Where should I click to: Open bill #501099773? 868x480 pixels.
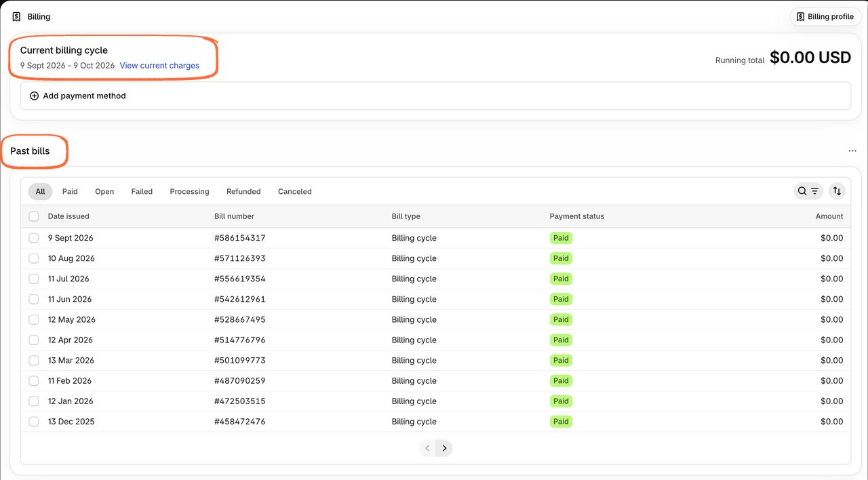[x=240, y=360]
